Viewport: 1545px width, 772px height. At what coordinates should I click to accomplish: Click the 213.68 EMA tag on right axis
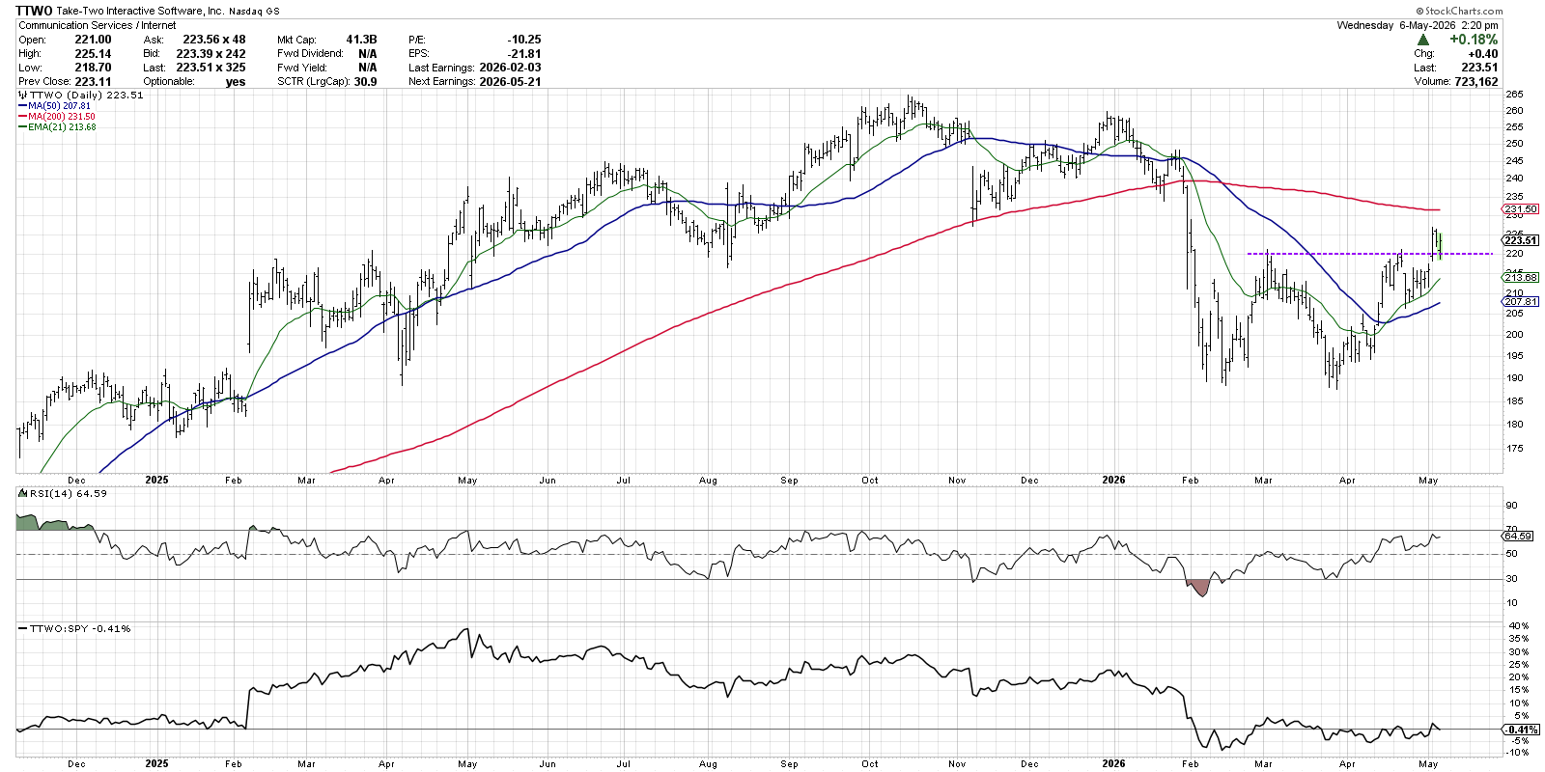[x=1522, y=278]
